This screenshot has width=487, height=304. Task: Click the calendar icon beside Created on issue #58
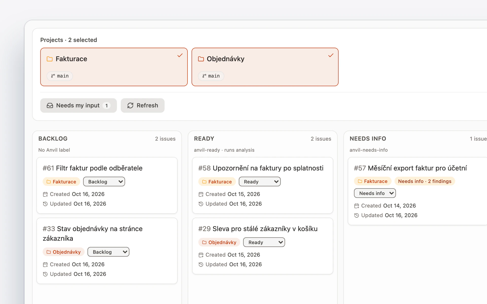point(201,194)
